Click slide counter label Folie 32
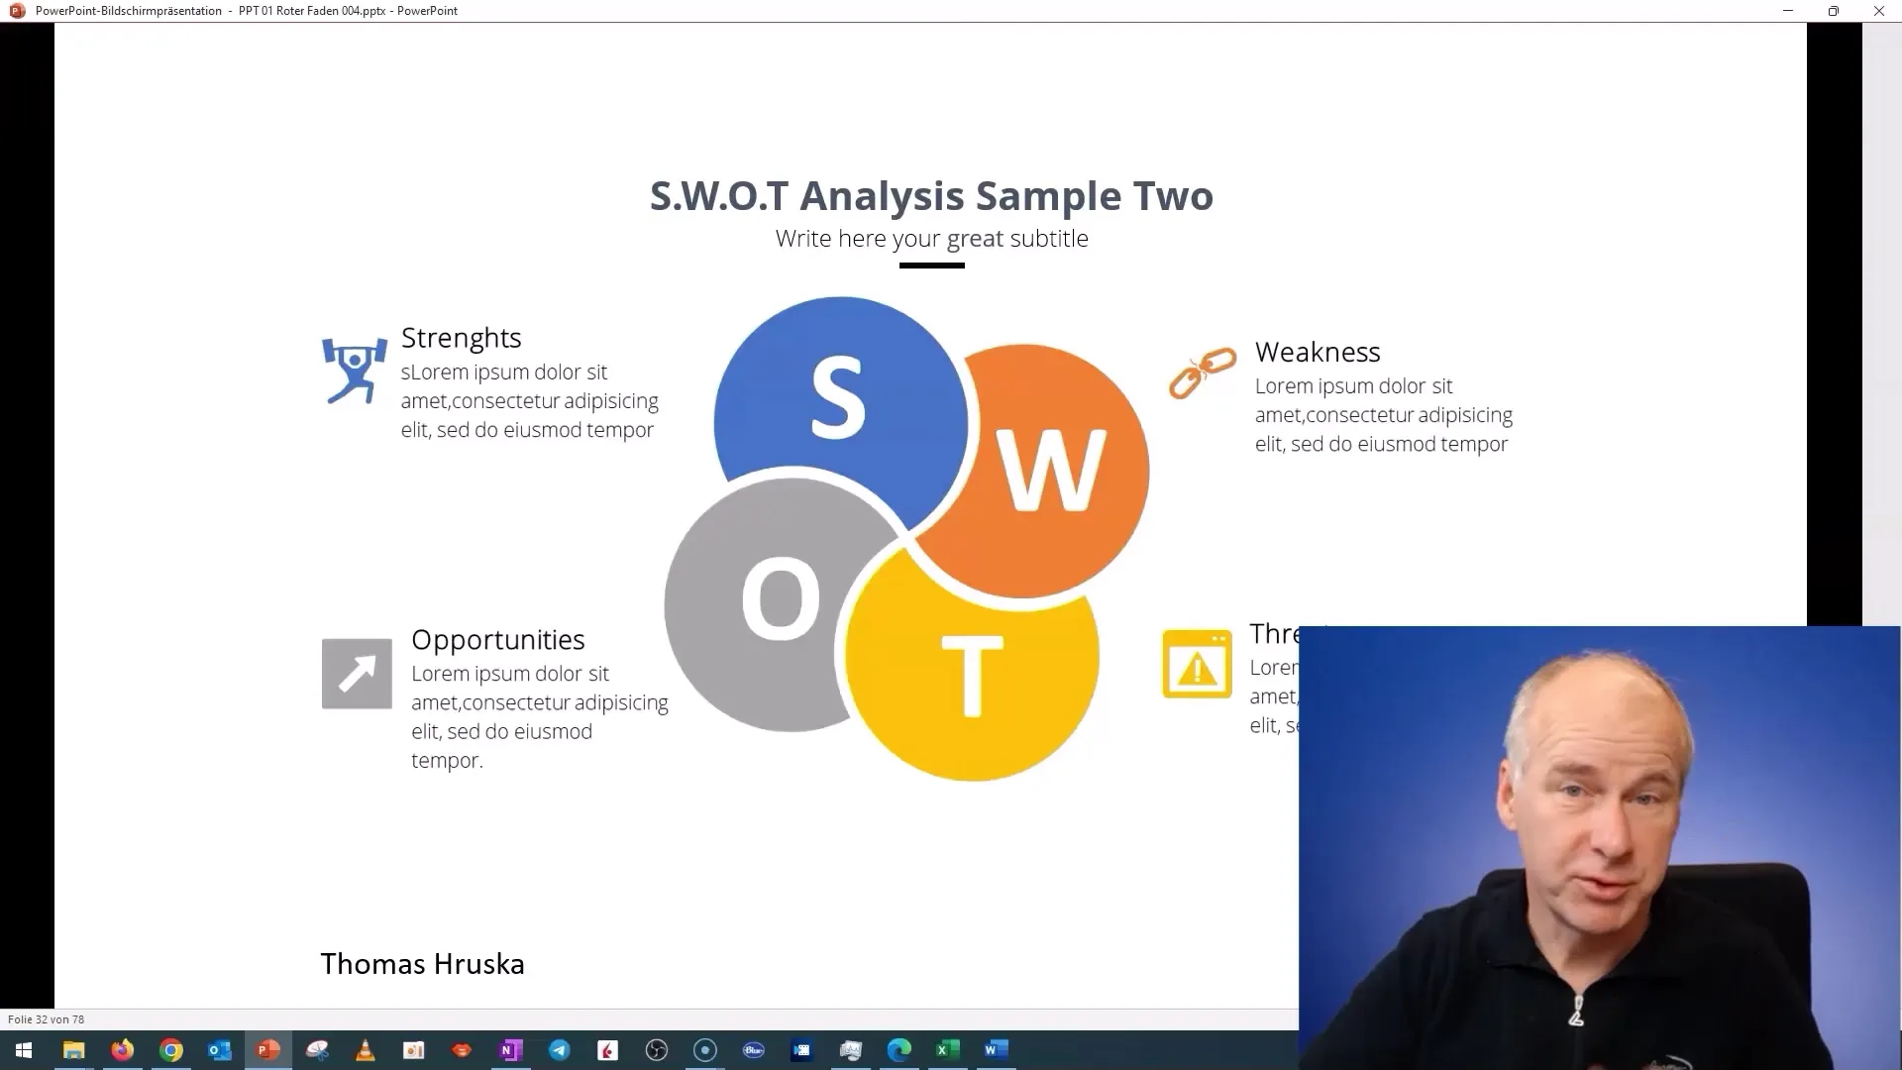The image size is (1902, 1070). pyautogui.click(x=46, y=1019)
